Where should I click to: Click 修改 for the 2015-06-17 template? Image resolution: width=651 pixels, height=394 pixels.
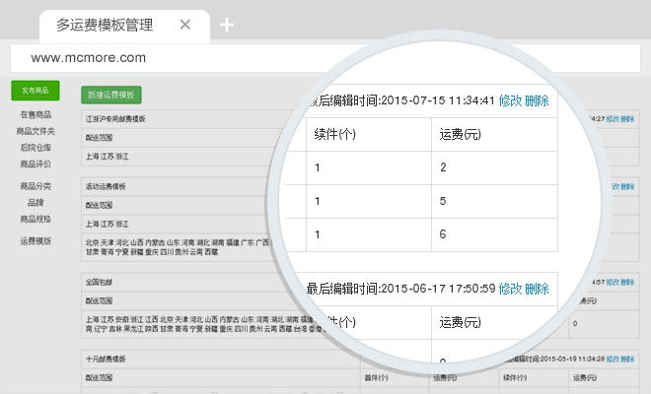click(510, 289)
